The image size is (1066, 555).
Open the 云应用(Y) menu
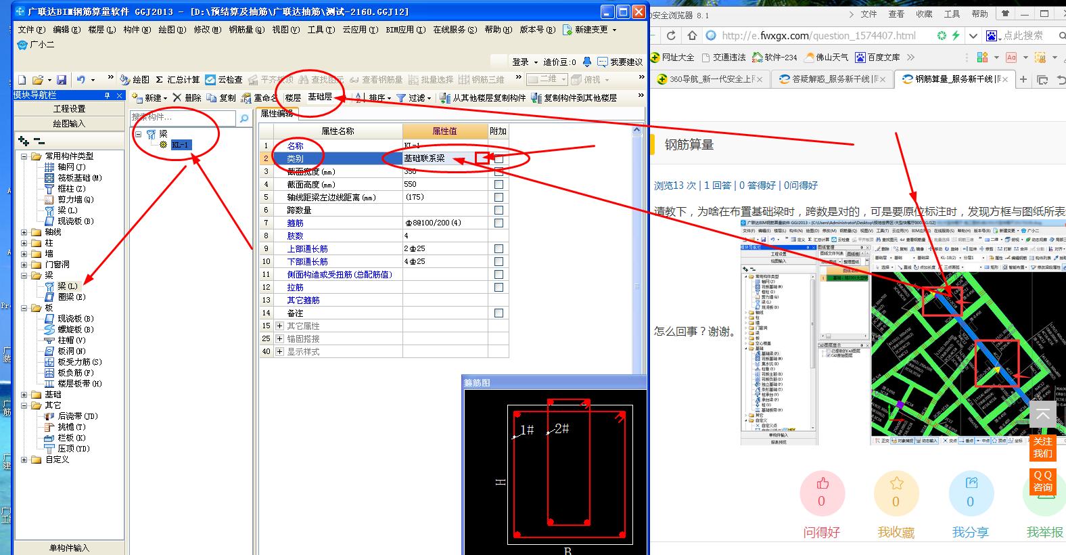360,30
